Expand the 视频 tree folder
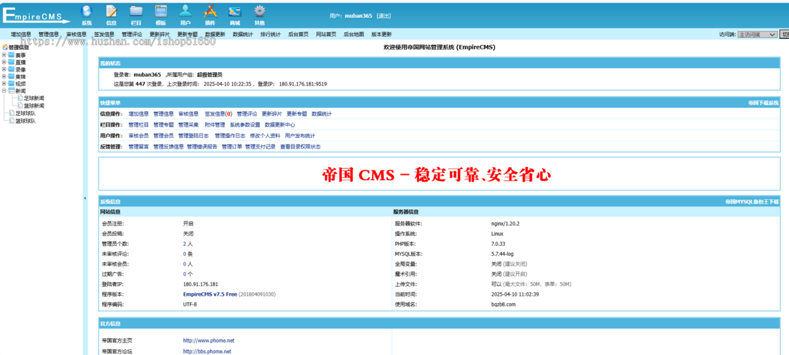The height and width of the screenshot is (355, 789). 4,84
